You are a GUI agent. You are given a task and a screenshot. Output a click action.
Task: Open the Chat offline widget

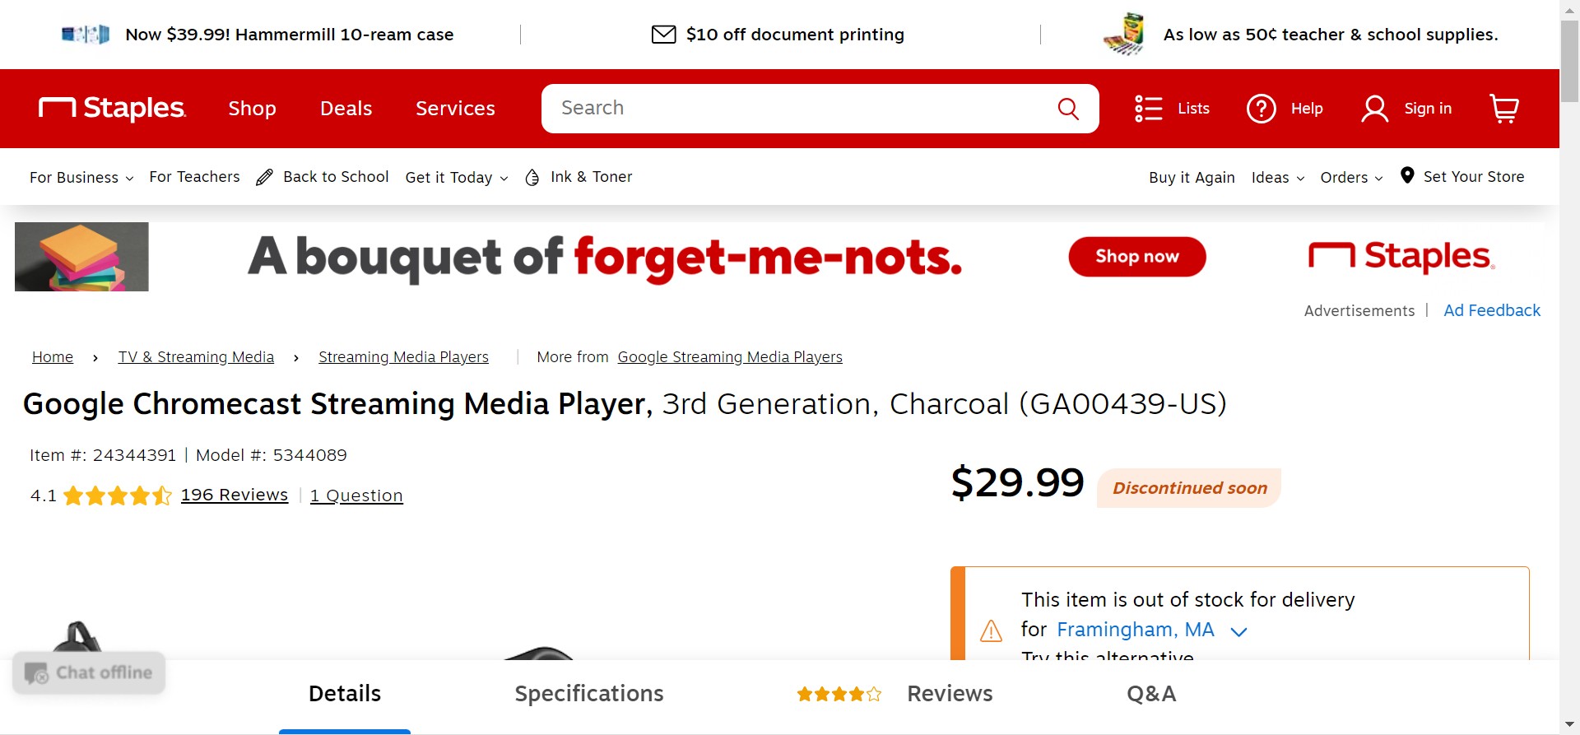tap(89, 672)
